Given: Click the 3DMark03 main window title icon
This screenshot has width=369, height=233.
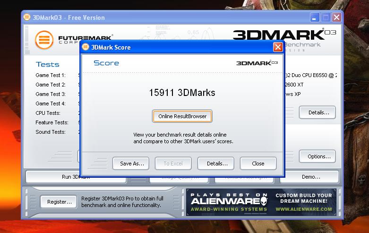Looking at the screenshot, I should click(x=27, y=17).
